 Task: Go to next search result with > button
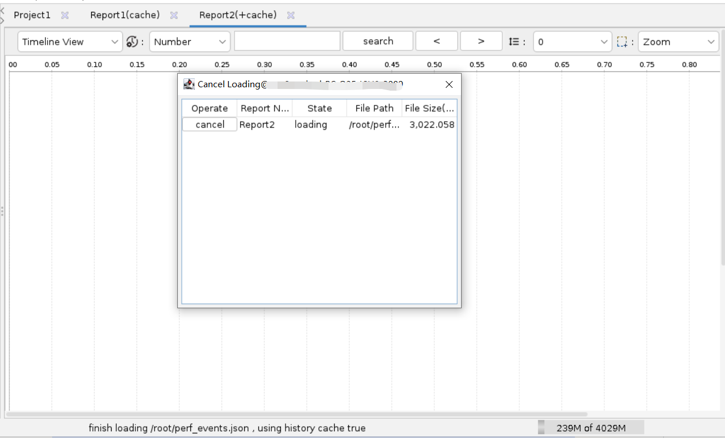click(x=481, y=41)
